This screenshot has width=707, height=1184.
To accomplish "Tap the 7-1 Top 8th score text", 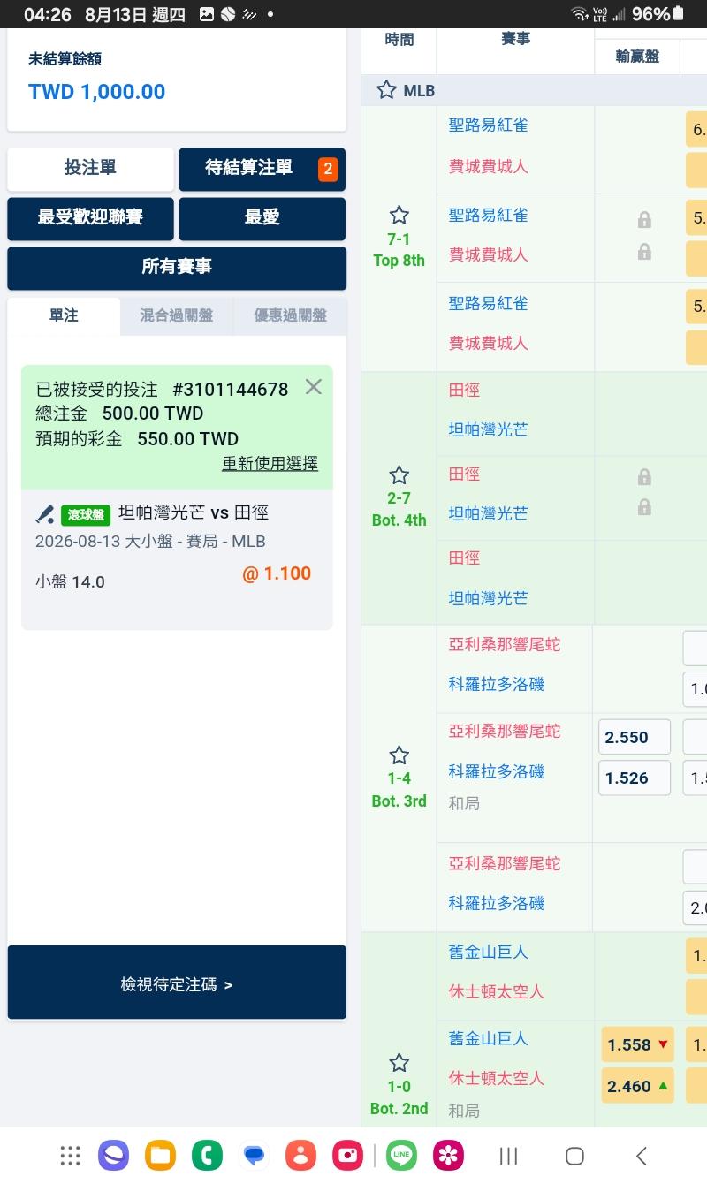I will [399, 250].
